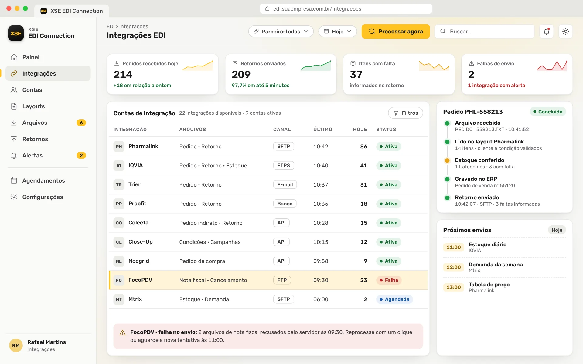
Task: Open the Parceiro: todos dropdown
Action: [281, 32]
